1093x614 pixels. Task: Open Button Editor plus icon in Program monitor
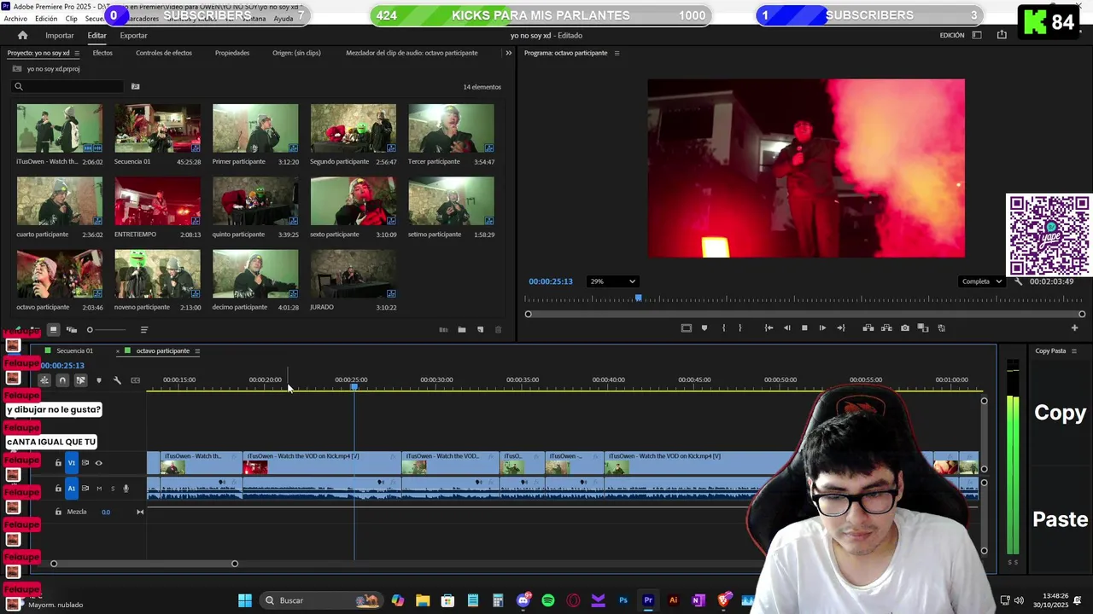coord(1074,327)
